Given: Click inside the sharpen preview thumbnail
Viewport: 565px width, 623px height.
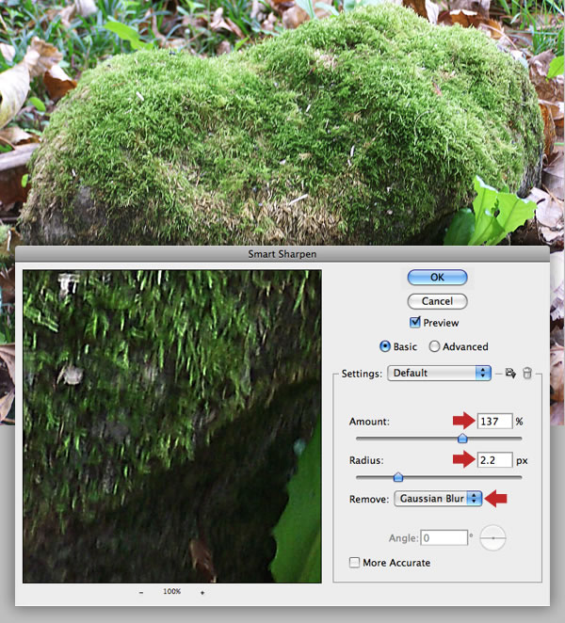Looking at the screenshot, I should [172, 426].
